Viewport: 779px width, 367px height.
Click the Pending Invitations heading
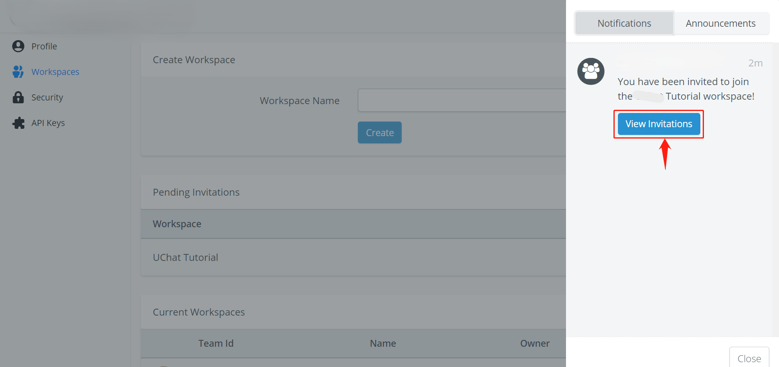pos(196,192)
